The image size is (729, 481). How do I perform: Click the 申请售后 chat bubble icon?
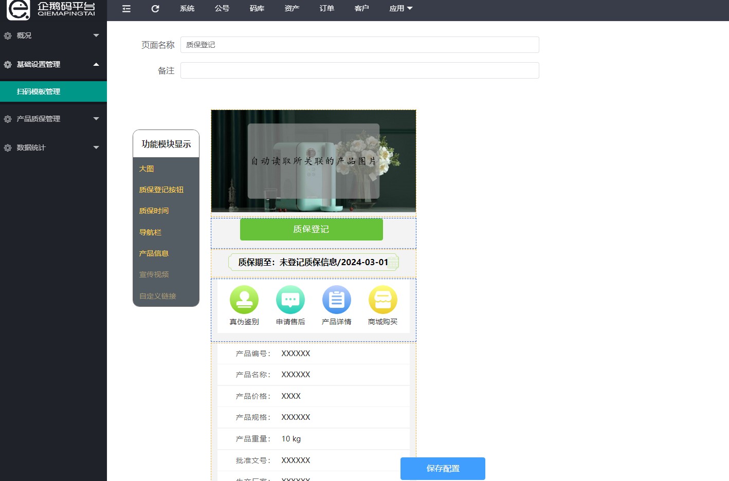(290, 300)
